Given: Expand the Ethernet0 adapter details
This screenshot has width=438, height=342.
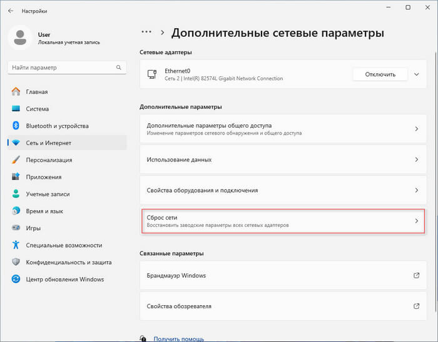Looking at the screenshot, I should point(417,74).
